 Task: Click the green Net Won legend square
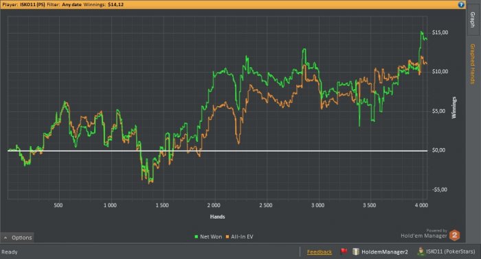point(197,236)
